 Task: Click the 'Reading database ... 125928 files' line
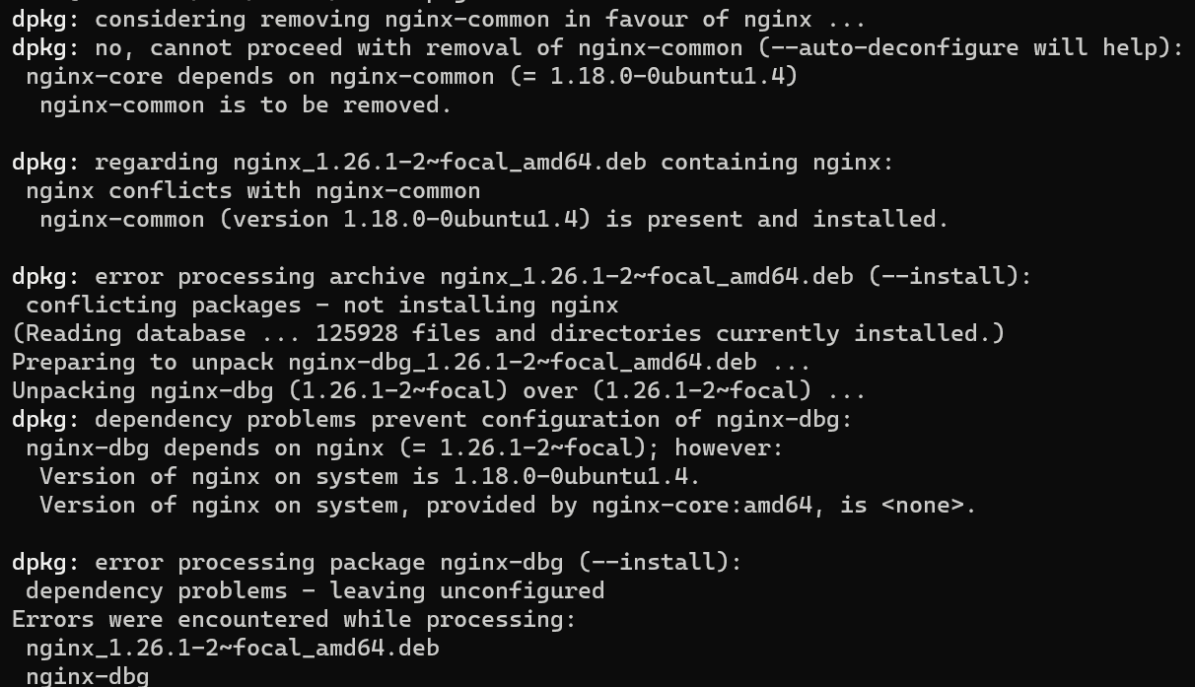coord(508,333)
